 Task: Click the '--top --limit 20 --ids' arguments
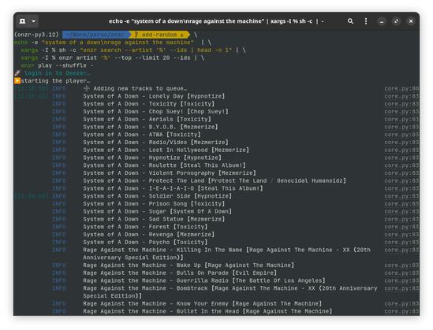pos(152,57)
